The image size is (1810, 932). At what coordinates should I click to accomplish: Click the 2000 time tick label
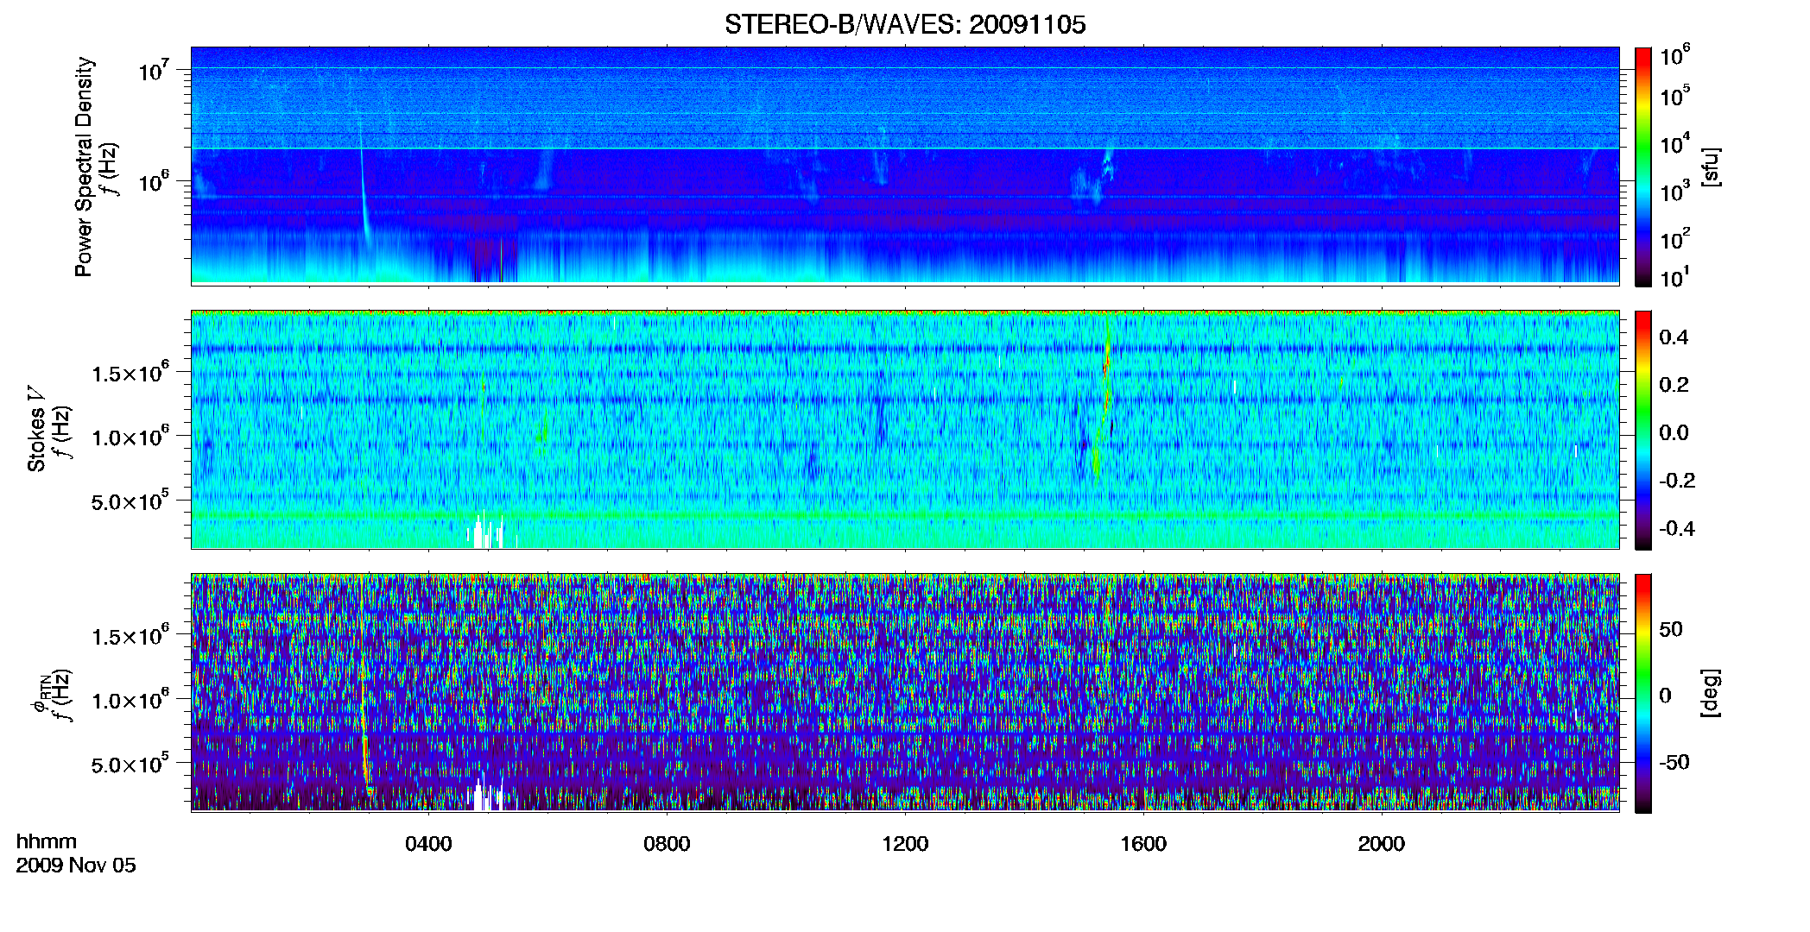coord(1381,844)
